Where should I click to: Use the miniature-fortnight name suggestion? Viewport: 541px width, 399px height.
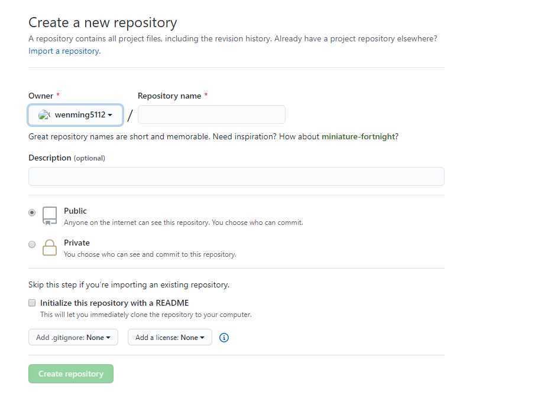pyautogui.click(x=358, y=137)
